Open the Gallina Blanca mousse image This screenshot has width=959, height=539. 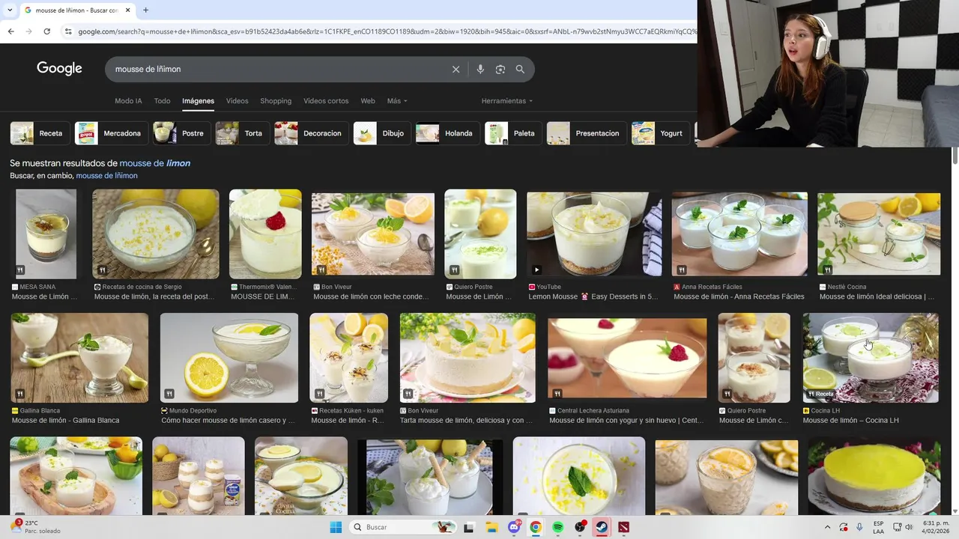point(79,358)
